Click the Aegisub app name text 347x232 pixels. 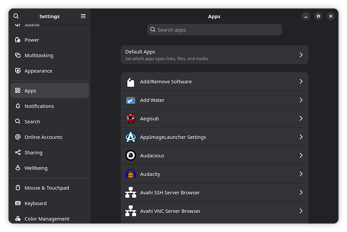[x=149, y=119]
